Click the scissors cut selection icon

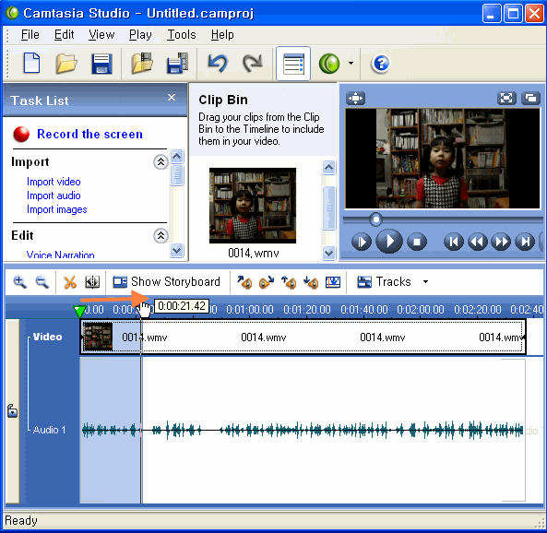pyautogui.click(x=70, y=282)
